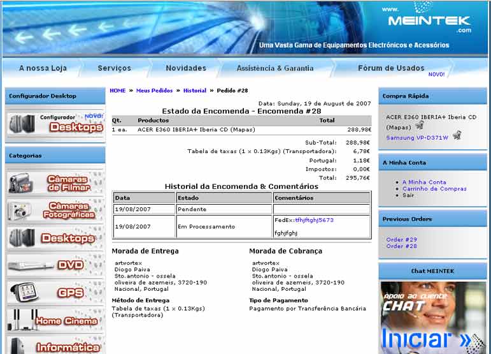Viewport: 491px width, 354px height.
Task: Go to A nossa Loja
Action: coord(43,68)
